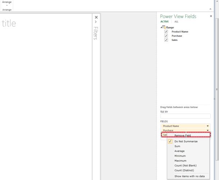Collapse the ribbon with the up caret
The width and height of the screenshot is (219, 180).
point(210,9)
